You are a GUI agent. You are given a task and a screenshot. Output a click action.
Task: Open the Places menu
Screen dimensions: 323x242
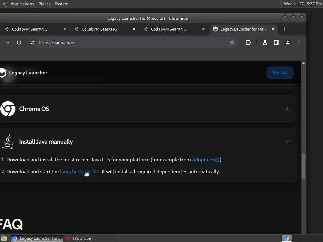[x=44, y=4]
